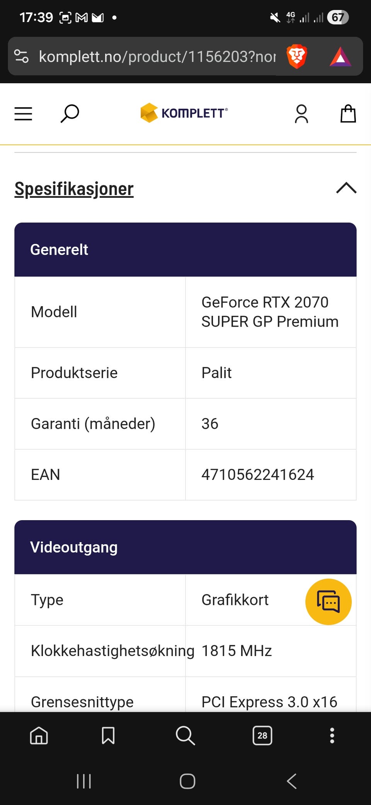Go to Komplett homepage via logo
The height and width of the screenshot is (805, 371).
[184, 113]
